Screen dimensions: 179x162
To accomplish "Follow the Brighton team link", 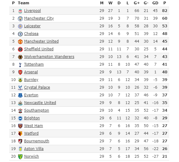I will click(32, 118).
